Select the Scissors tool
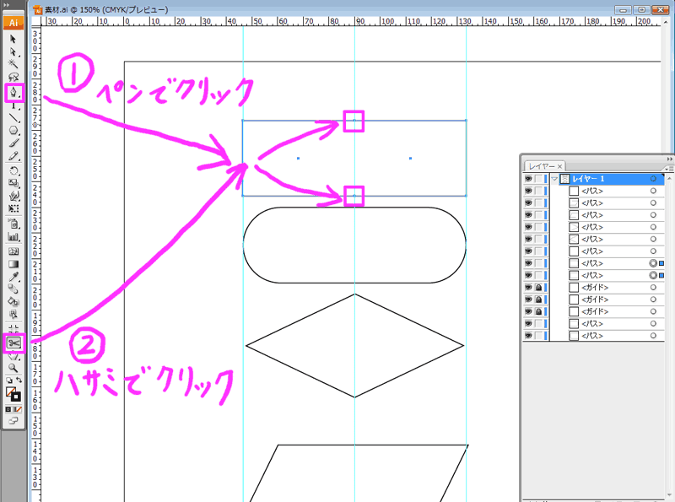The width and height of the screenshot is (675, 502). pyautogui.click(x=13, y=341)
